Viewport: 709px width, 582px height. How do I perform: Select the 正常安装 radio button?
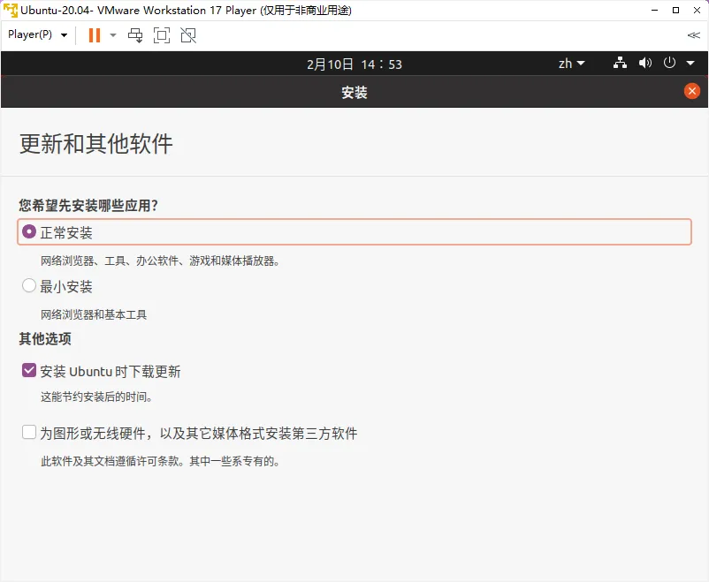[x=29, y=231]
